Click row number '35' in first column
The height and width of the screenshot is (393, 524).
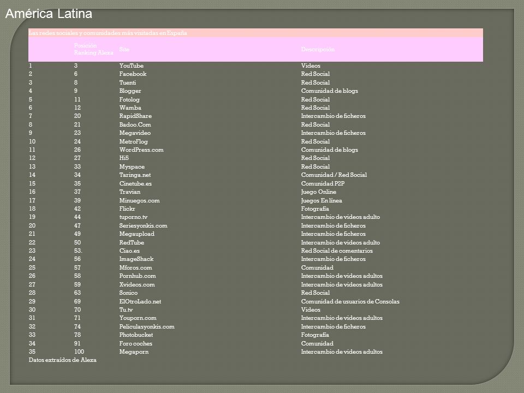(x=32, y=352)
